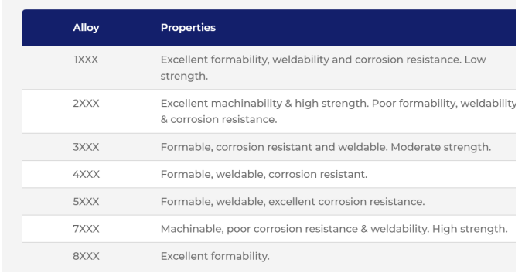Click 'Machinable' in the 7XXX row
Viewport: 532px width, 280px height.
pos(192,229)
